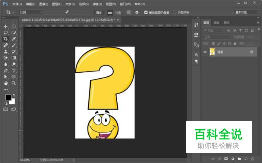The image size is (262, 163).
Task: Select the Lasso tool
Action: coord(6,33)
